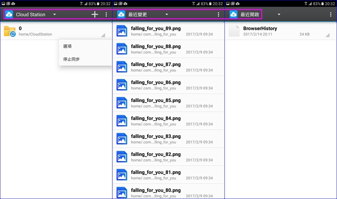
Task: Open the BrowserHistory file name
Action: 260,28
